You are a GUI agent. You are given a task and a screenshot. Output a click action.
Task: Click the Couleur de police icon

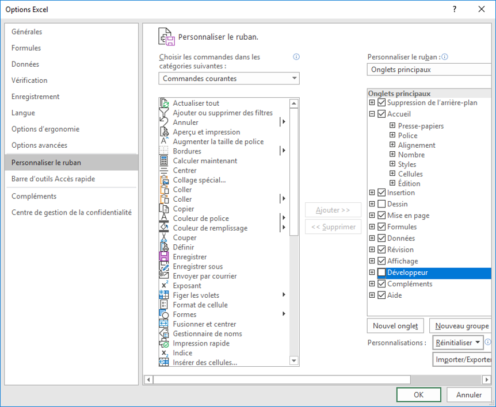click(x=164, y=218)
